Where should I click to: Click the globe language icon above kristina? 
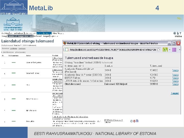[175, 33]
